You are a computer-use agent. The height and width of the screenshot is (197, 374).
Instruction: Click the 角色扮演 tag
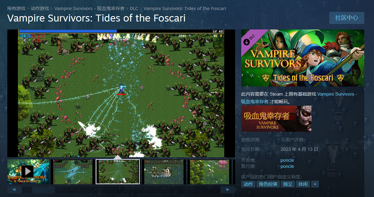pos(268,184)
